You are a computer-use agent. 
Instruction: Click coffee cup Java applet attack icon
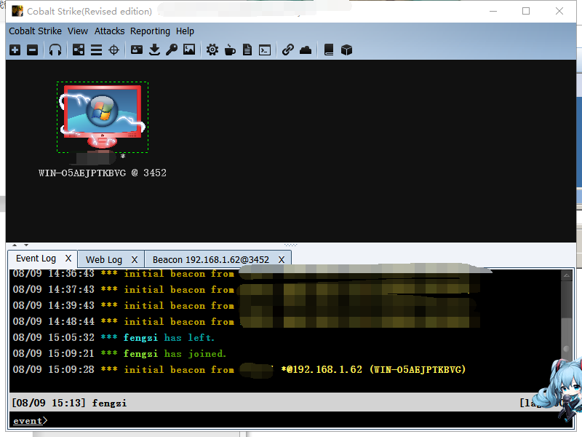click(x=230, y=50)
